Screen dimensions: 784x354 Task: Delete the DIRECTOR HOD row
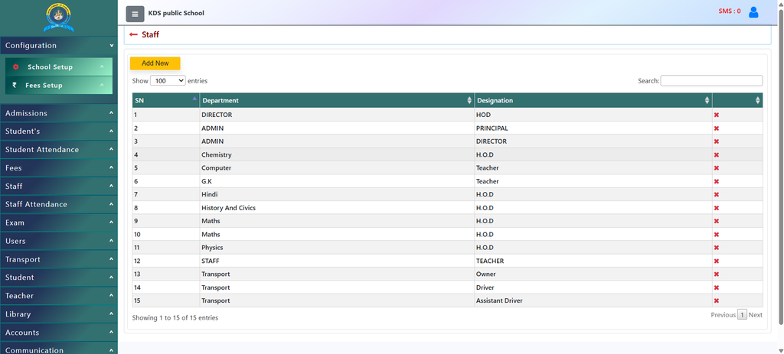point(716,115)
